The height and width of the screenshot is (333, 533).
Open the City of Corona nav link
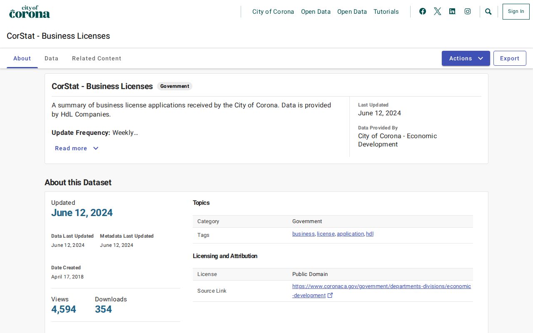coord(273,12)
